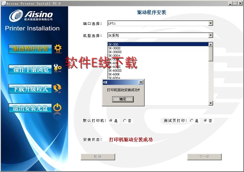Select 是 for 默认打印机
Screen dimensions: 244x172
click(111, 121)
